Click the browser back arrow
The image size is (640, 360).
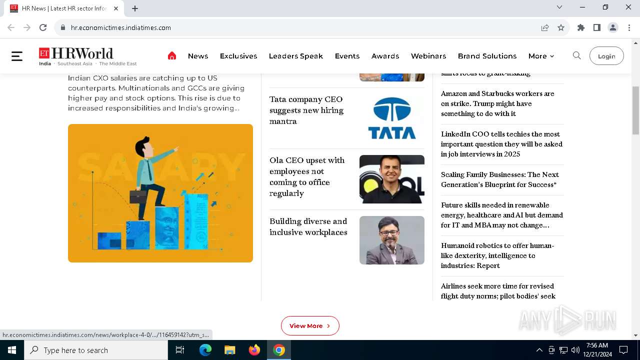coord(11,27)
